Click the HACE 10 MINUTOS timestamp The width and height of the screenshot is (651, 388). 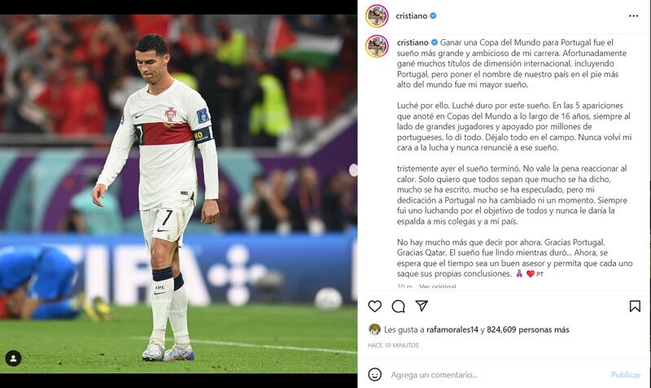click(393, 345)
